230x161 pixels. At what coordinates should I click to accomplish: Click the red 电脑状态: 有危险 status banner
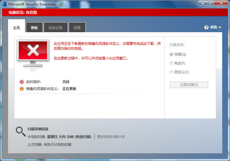[115, 13]
